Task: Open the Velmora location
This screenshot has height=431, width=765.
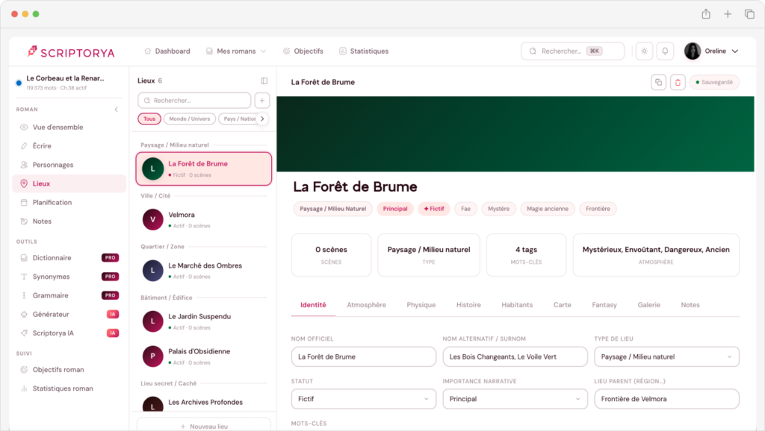Action: (x=204, y=220)
